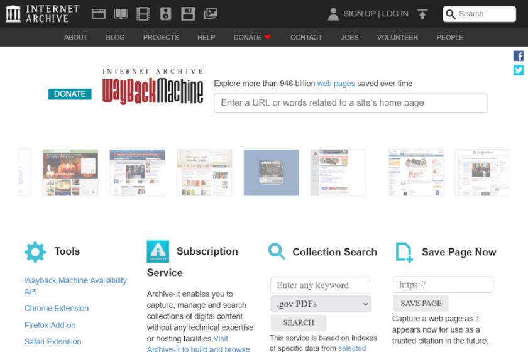The height and width of the screenshot is (352, 528).
Task: Open the light blue portal site thumbnail
Action: tap(416, 173)
